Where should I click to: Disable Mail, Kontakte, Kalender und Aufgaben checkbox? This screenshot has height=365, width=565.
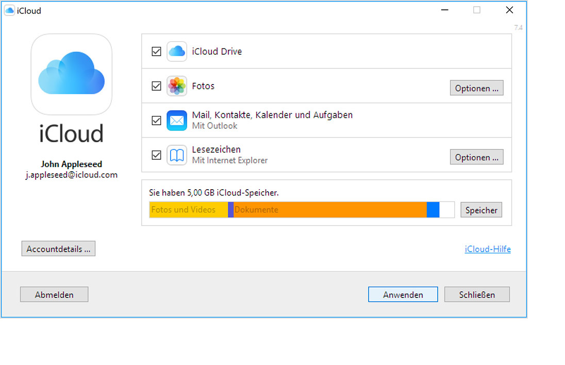156,120
